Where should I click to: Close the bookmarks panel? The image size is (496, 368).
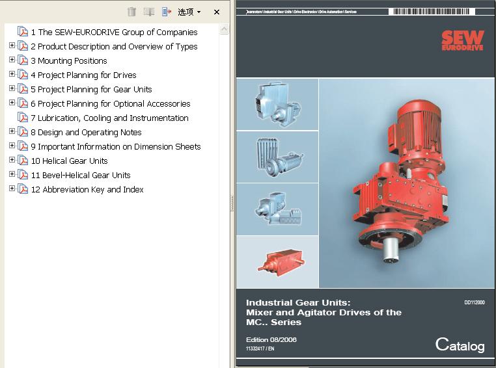tap(217, 12)
